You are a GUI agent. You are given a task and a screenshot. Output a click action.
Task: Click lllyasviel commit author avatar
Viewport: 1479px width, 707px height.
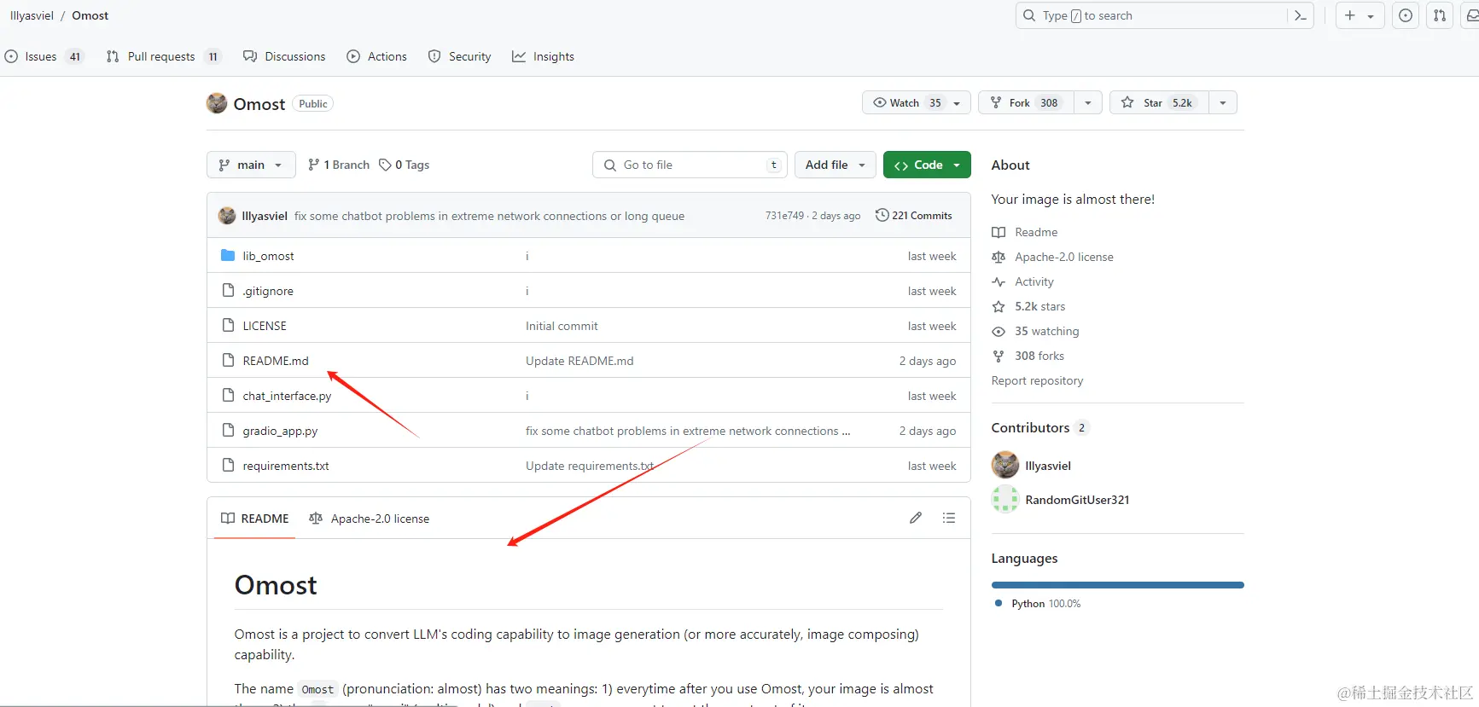(227, 216)
